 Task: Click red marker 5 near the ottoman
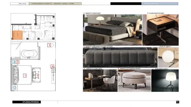tap(49, 45)
